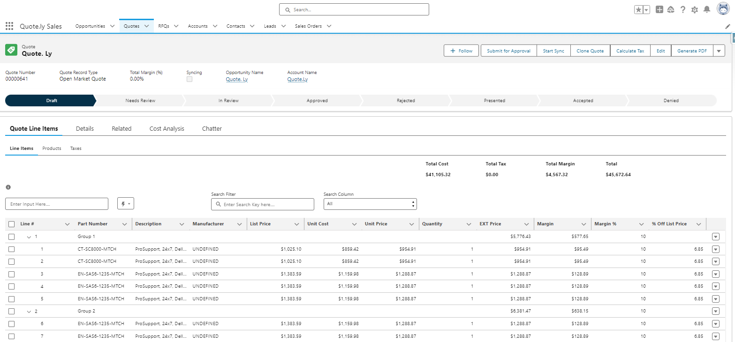Open the Setup gear icon
735x342 pixels.
point(695,9)
